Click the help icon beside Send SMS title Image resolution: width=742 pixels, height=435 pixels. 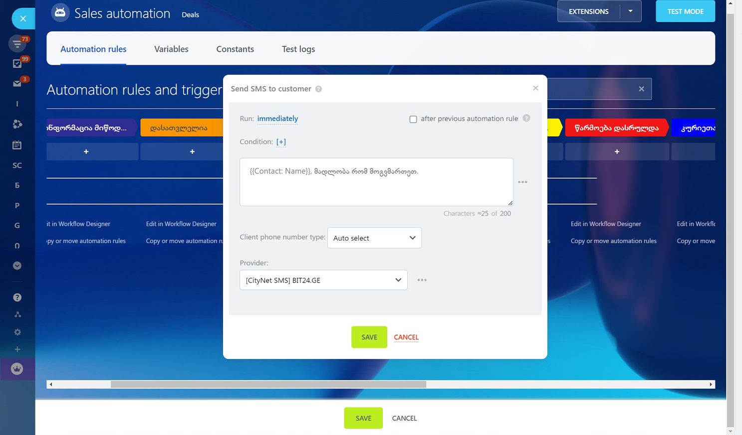coord(318,89)
